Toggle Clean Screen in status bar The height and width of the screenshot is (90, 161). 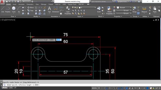point(157,88)
